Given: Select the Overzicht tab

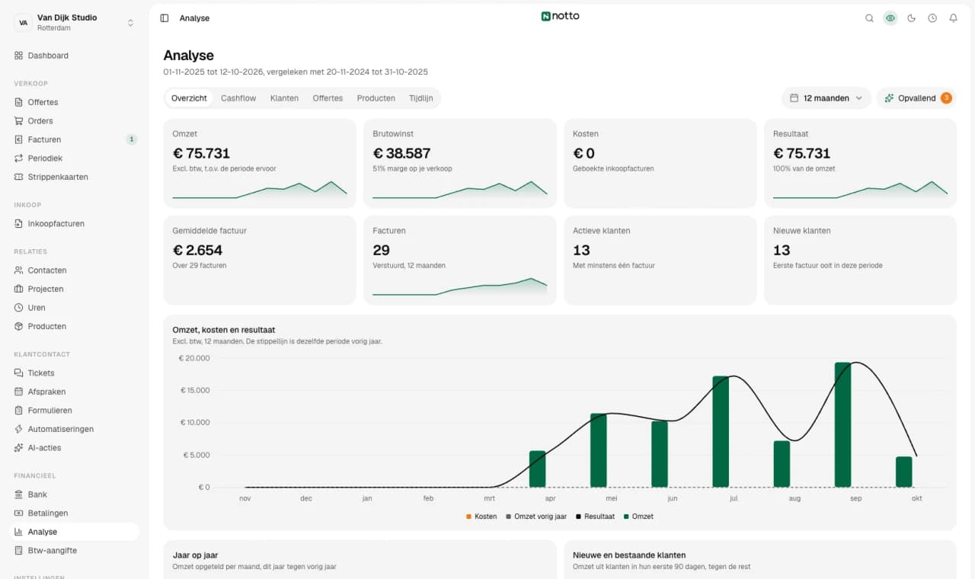Looking at the screenshot, I should (189, 98).
